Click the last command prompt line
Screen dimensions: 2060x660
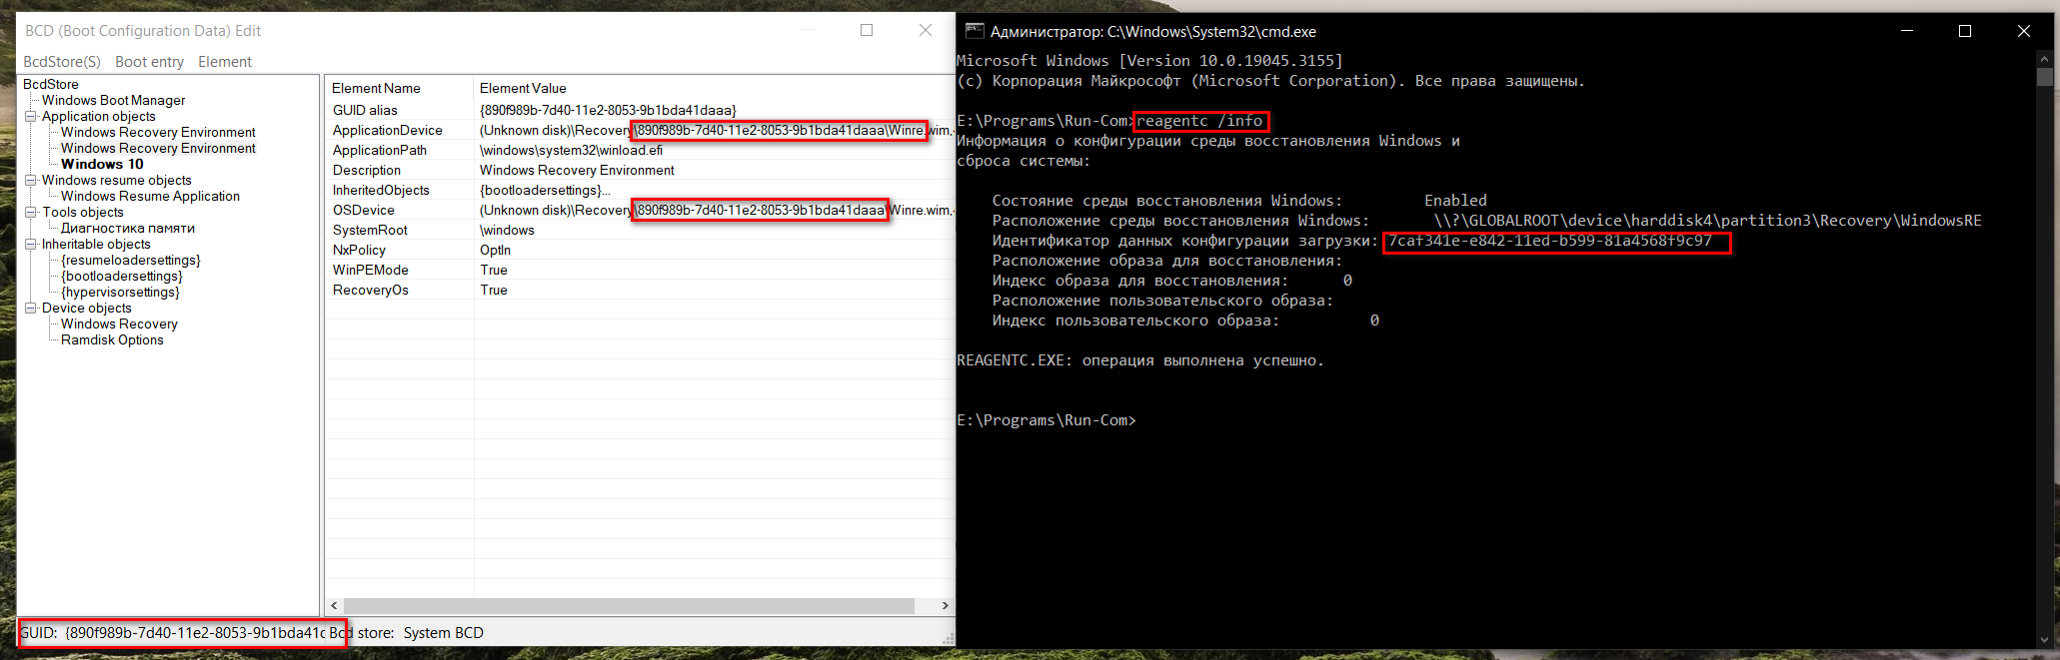coord(1046,420)
